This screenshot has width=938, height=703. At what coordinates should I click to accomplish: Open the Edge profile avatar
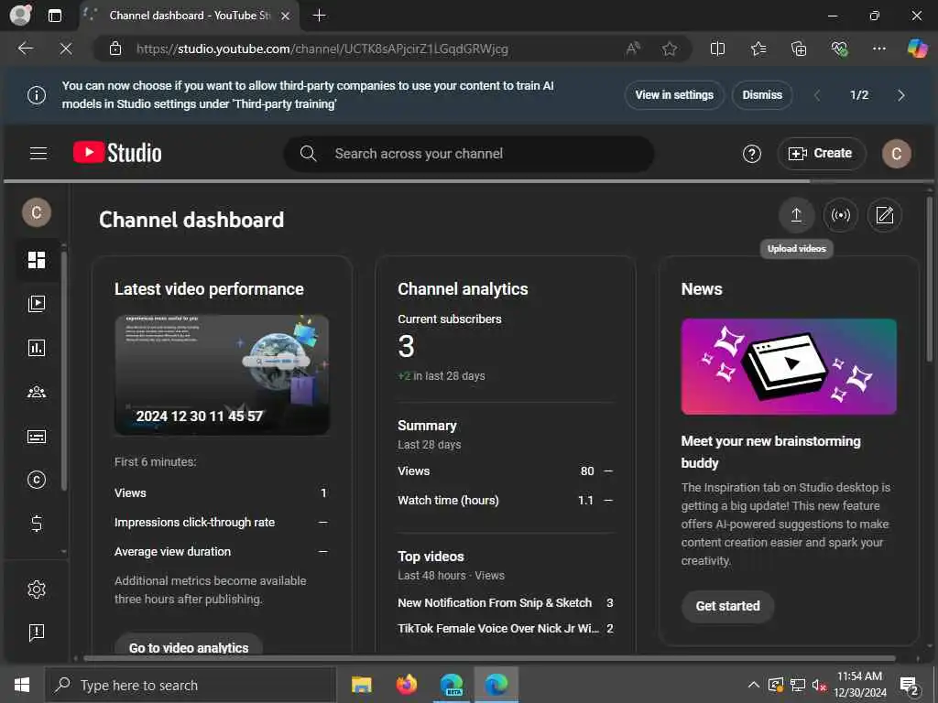[x=20, y=15]
